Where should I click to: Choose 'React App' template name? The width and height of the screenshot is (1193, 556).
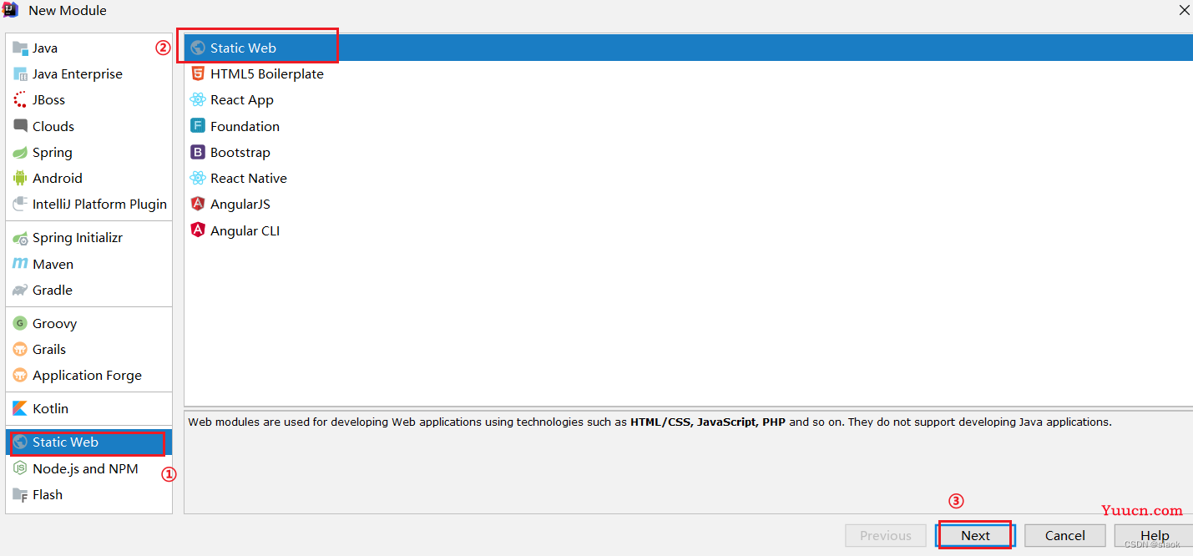(x=242, y=99)
